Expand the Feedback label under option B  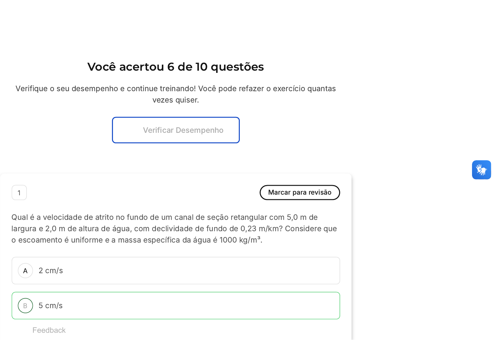coord(49,330)
